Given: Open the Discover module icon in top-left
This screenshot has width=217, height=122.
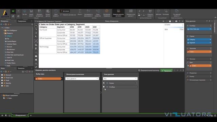Looking at the screenshot, I should (13, 11).
